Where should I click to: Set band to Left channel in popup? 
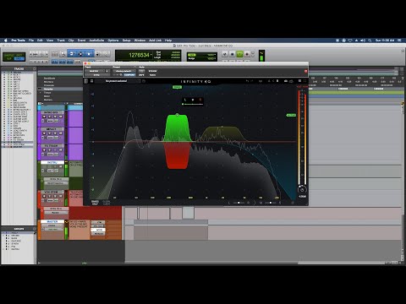coord(185,100)
